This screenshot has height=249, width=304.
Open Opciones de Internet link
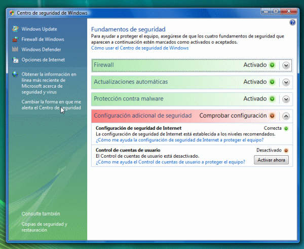coord(43,60)
